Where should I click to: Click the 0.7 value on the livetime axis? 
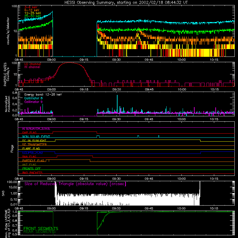pos(15,226)
